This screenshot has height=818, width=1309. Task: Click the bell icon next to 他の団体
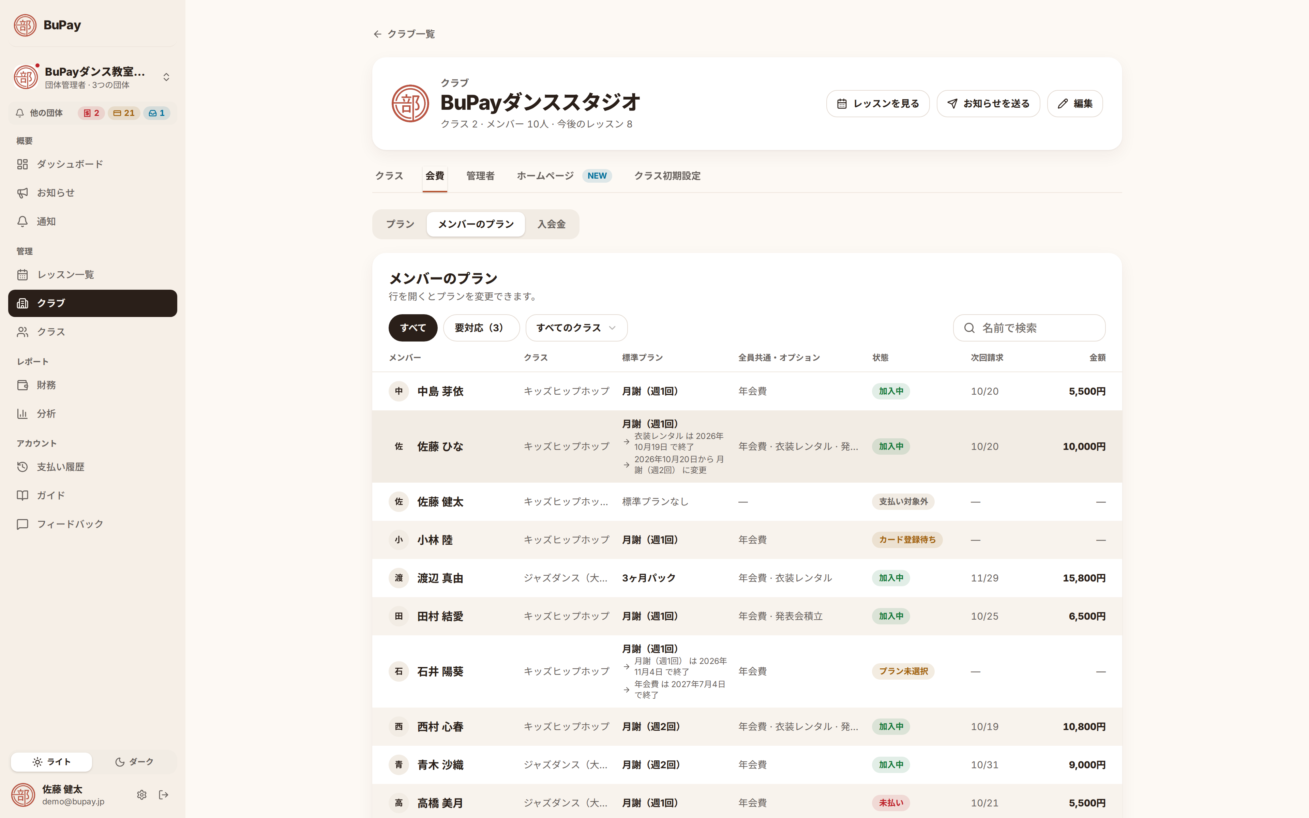[20, 113]
